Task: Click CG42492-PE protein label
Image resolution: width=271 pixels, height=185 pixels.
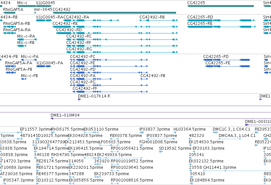Action: pyautogui.click(x=82, y=63)
